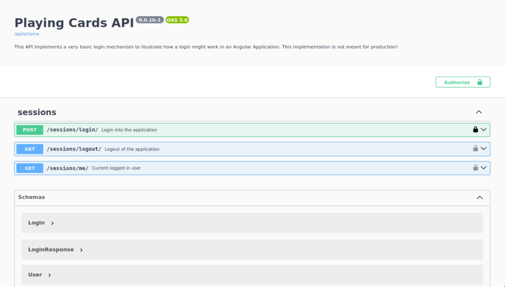The image size is (505, 287).
Task: Select the sessions tag heading
Action: [x=37, y=112]
